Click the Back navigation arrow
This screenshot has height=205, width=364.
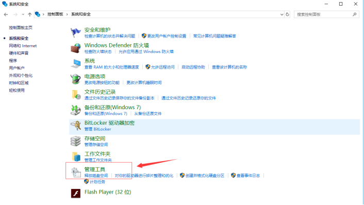(x=6, y=14)
